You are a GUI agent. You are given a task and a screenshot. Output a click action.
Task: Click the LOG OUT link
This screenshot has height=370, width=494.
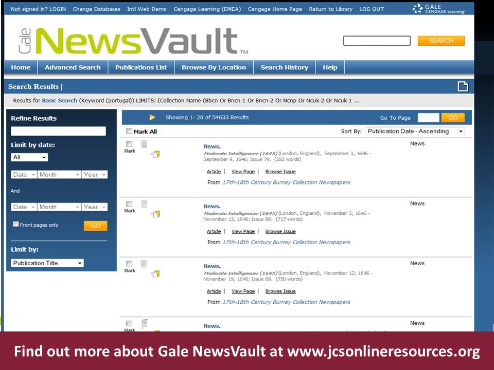(372, 9)
